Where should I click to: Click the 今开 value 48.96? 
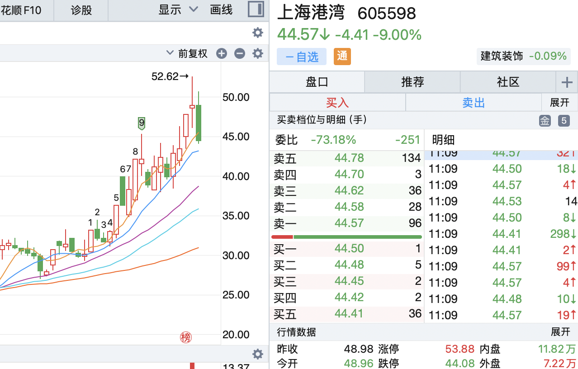[x=358, y=363]
